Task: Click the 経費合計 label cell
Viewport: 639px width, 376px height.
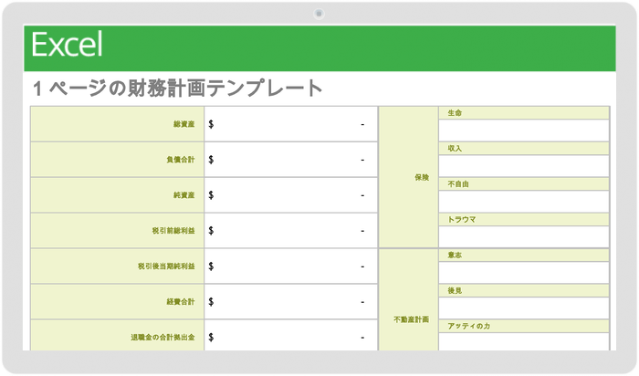Action: (118, 302)
